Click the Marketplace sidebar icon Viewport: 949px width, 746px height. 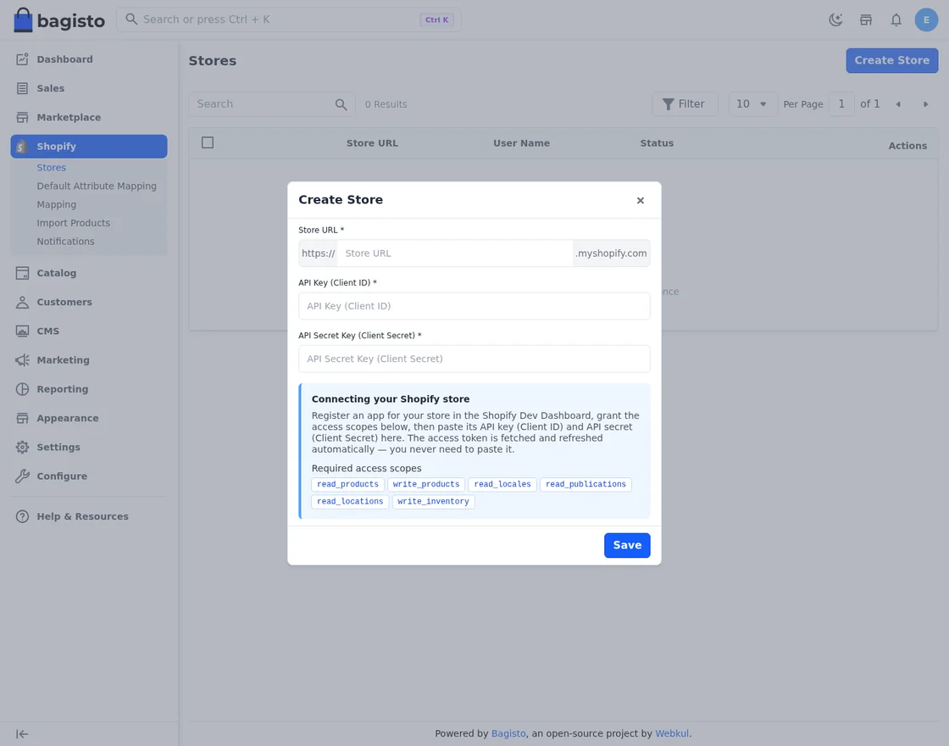click(22, 118)
